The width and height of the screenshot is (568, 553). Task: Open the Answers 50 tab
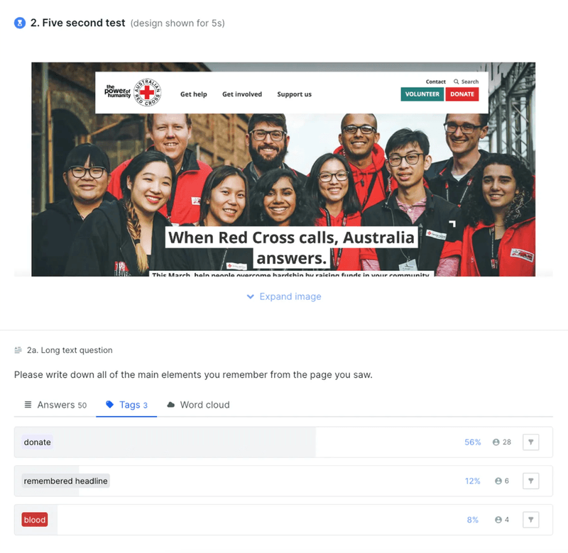click(x=55, y=405)
